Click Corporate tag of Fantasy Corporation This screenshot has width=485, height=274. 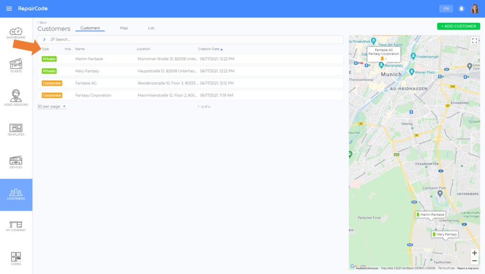52,96
